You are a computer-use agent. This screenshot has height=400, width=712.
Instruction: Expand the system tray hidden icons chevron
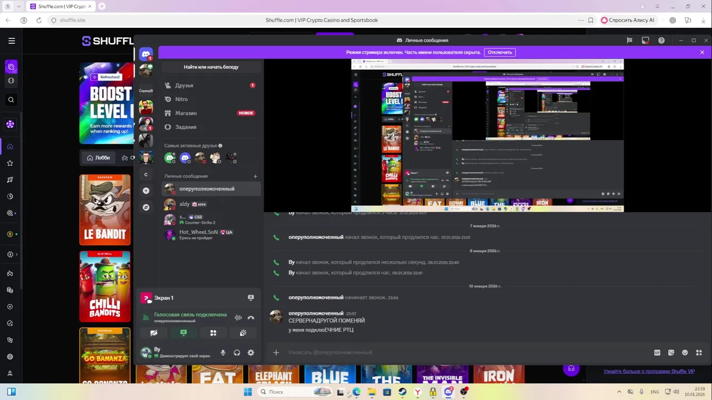(x=619, y=392)
